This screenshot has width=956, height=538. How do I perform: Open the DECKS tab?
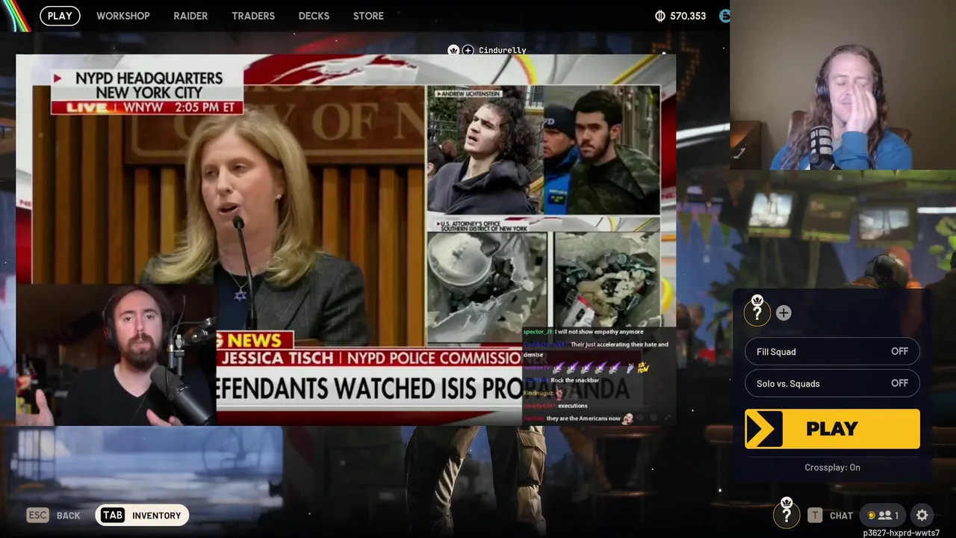click(x=314, y=16)
